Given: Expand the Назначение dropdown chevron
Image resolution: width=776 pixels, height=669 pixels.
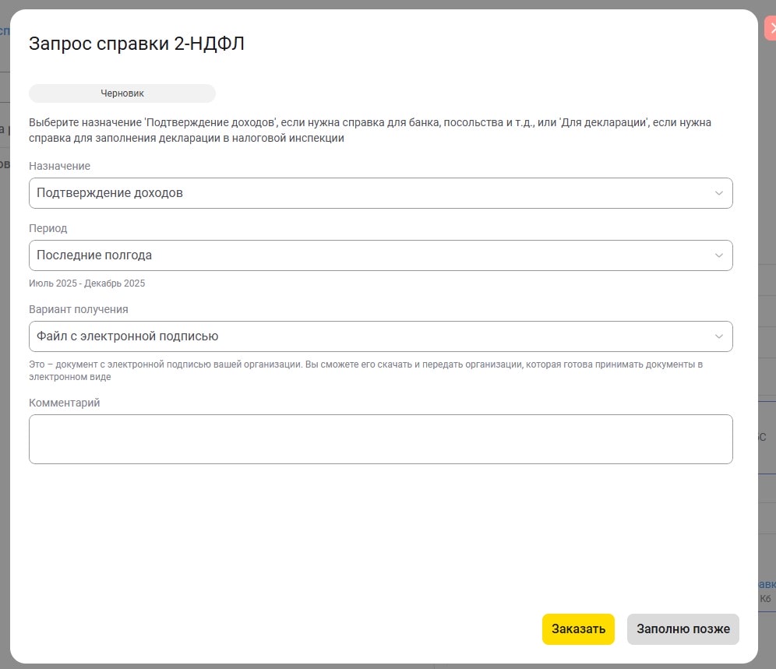Looking at the screenshot, I should tap(718, 193).
